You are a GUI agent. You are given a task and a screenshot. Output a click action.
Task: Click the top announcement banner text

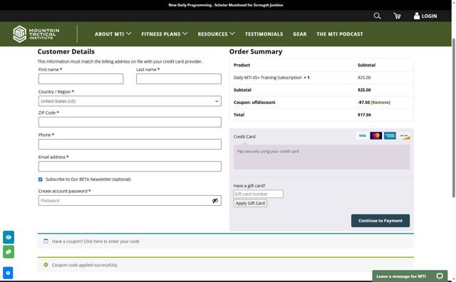[226, 5]
